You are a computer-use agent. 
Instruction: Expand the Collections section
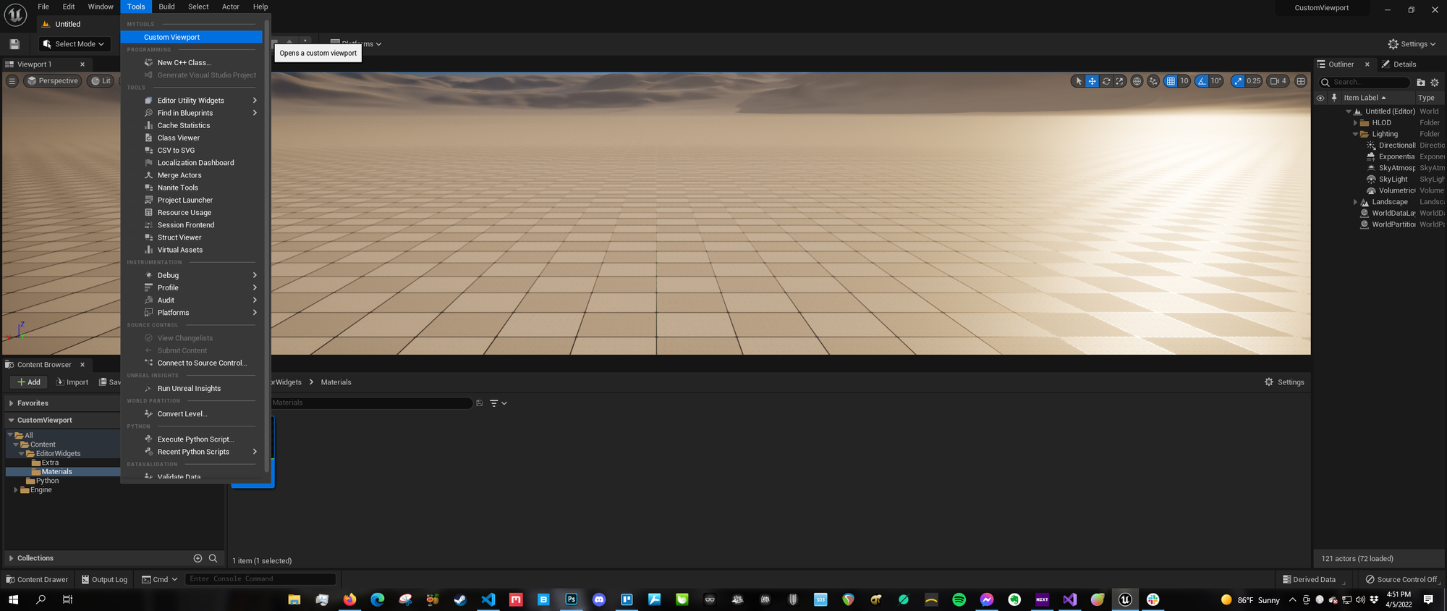(12, 558)
